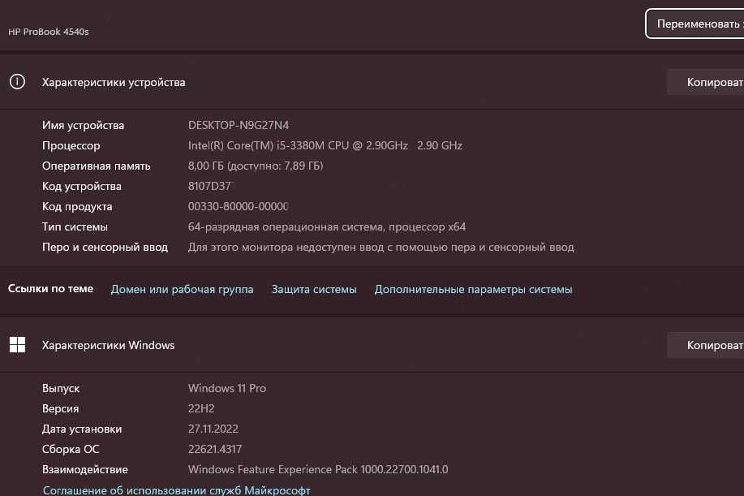Click the Windows logo icon beside Характеристики Windows
Screen dimensions: 744x496
tap(18, 344)
